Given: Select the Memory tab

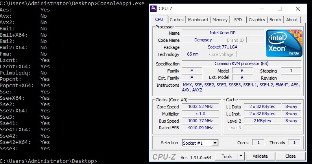Looking at the screenshot, I should point(220,20).
